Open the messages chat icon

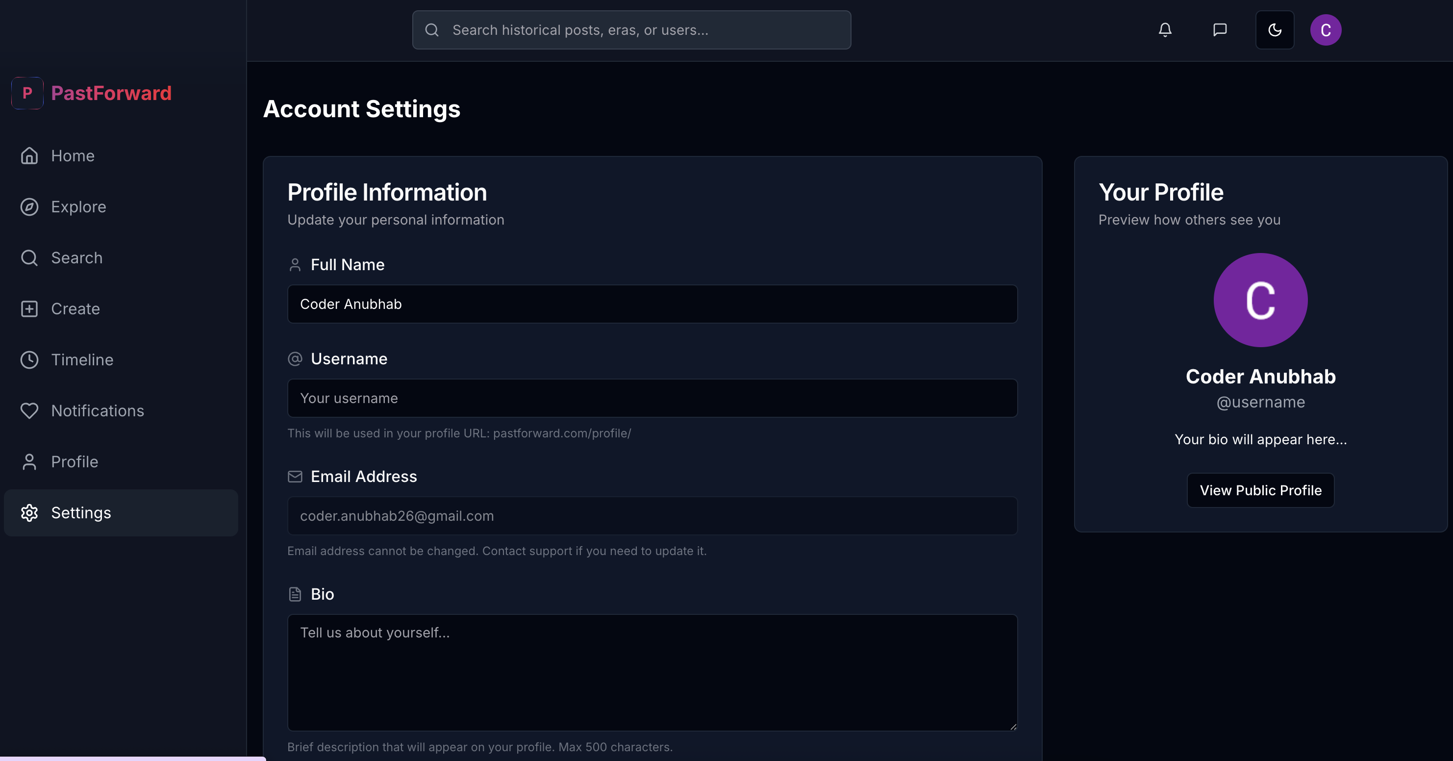pos(1220,30)
